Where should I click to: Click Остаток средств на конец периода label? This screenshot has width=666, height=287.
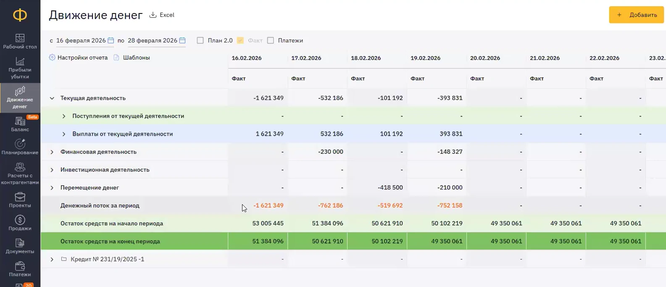[x=110, y=241]
